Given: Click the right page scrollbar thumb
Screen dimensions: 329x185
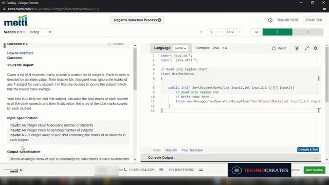Looking at the screenshot, I should (327, 75).
